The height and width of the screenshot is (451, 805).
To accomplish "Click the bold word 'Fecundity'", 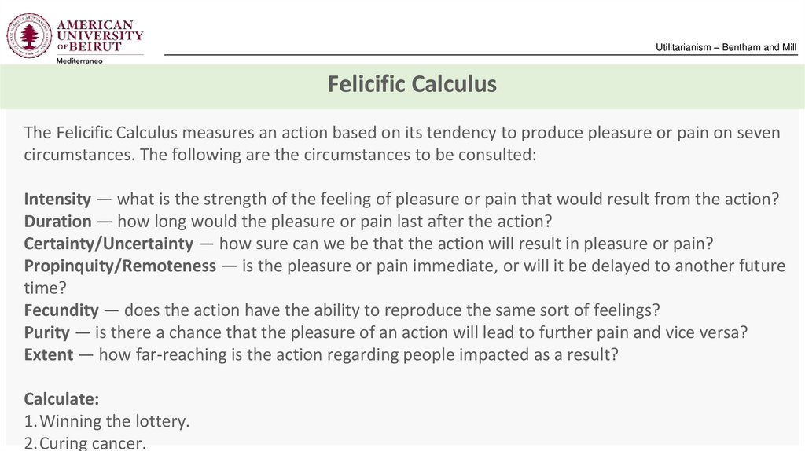I will [61, 310].
